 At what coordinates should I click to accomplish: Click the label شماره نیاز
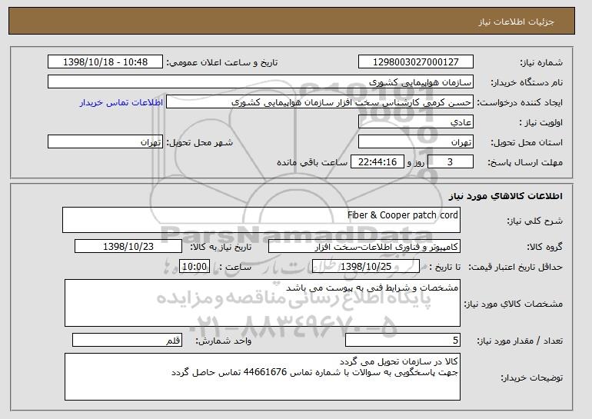tap(541, 63)
